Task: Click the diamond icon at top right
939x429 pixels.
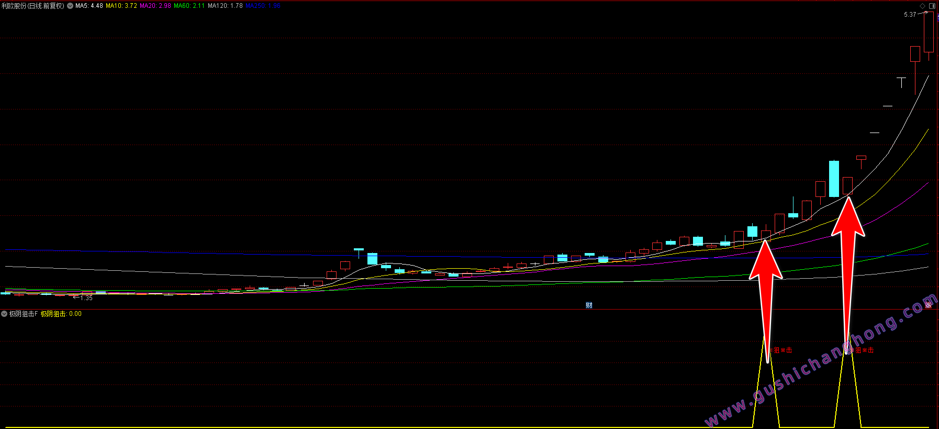Action: (922, 6)
